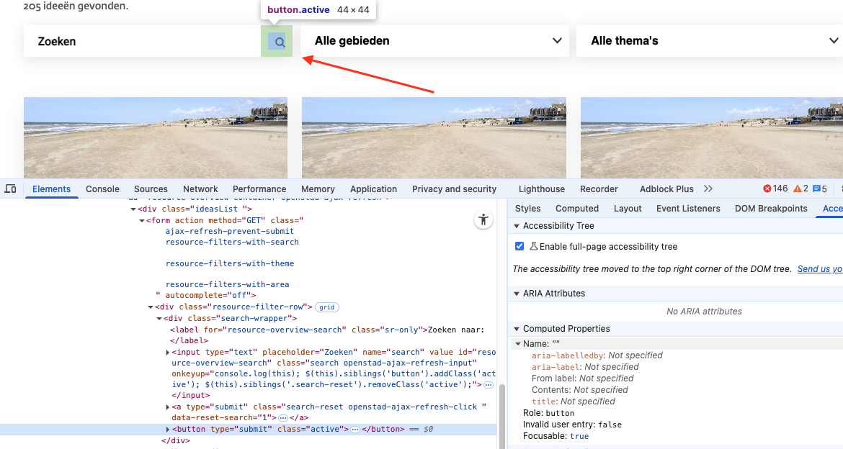Collapse the ARIA Attributes section

pyautogui.click(x=516, y=294)
